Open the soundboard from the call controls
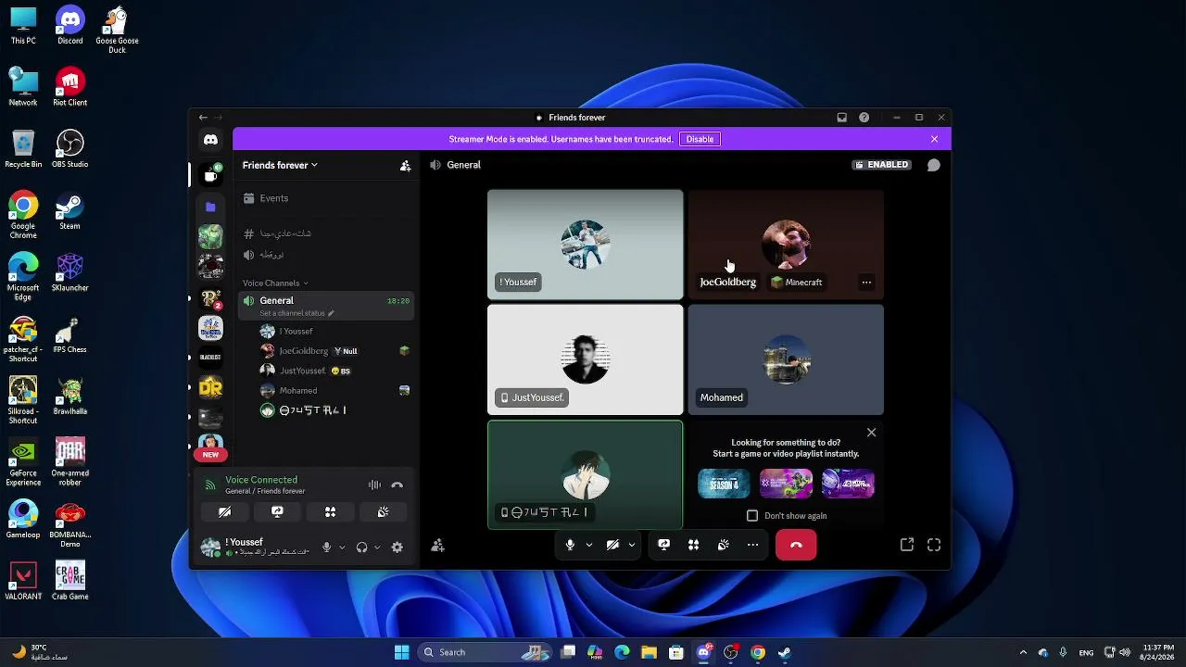This screenshot has width=1186, height=667. (x=723, y=546)
